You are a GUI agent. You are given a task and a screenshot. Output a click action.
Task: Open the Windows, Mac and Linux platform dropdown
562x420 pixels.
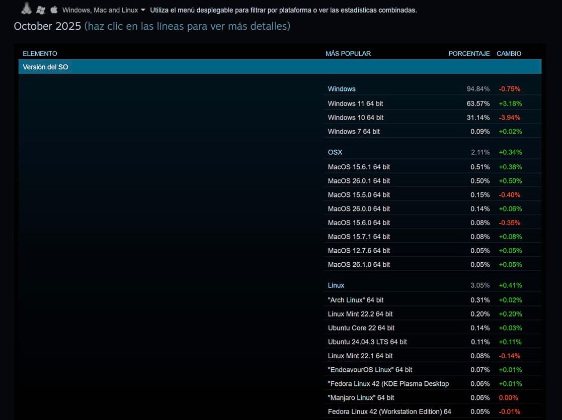pyautogui.click(x=101, y=9)
